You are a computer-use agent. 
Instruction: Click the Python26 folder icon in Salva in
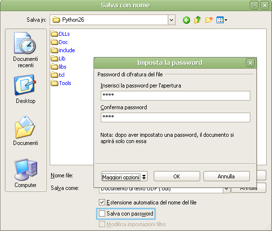(56, 20)
